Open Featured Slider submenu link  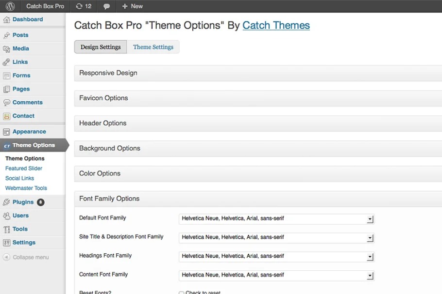(24, 169)
